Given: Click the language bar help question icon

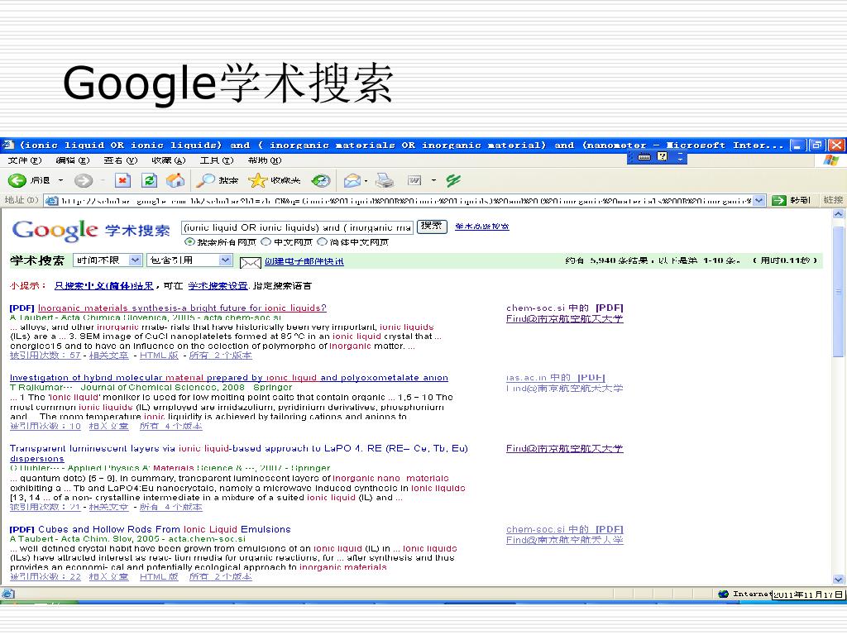Looking at the screenshot, I should coord(663,156).
